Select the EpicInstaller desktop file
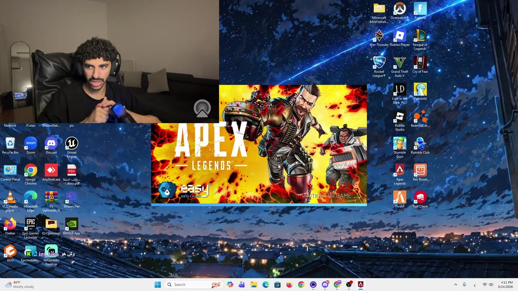 pyautogui.click(x=30, y=254)
